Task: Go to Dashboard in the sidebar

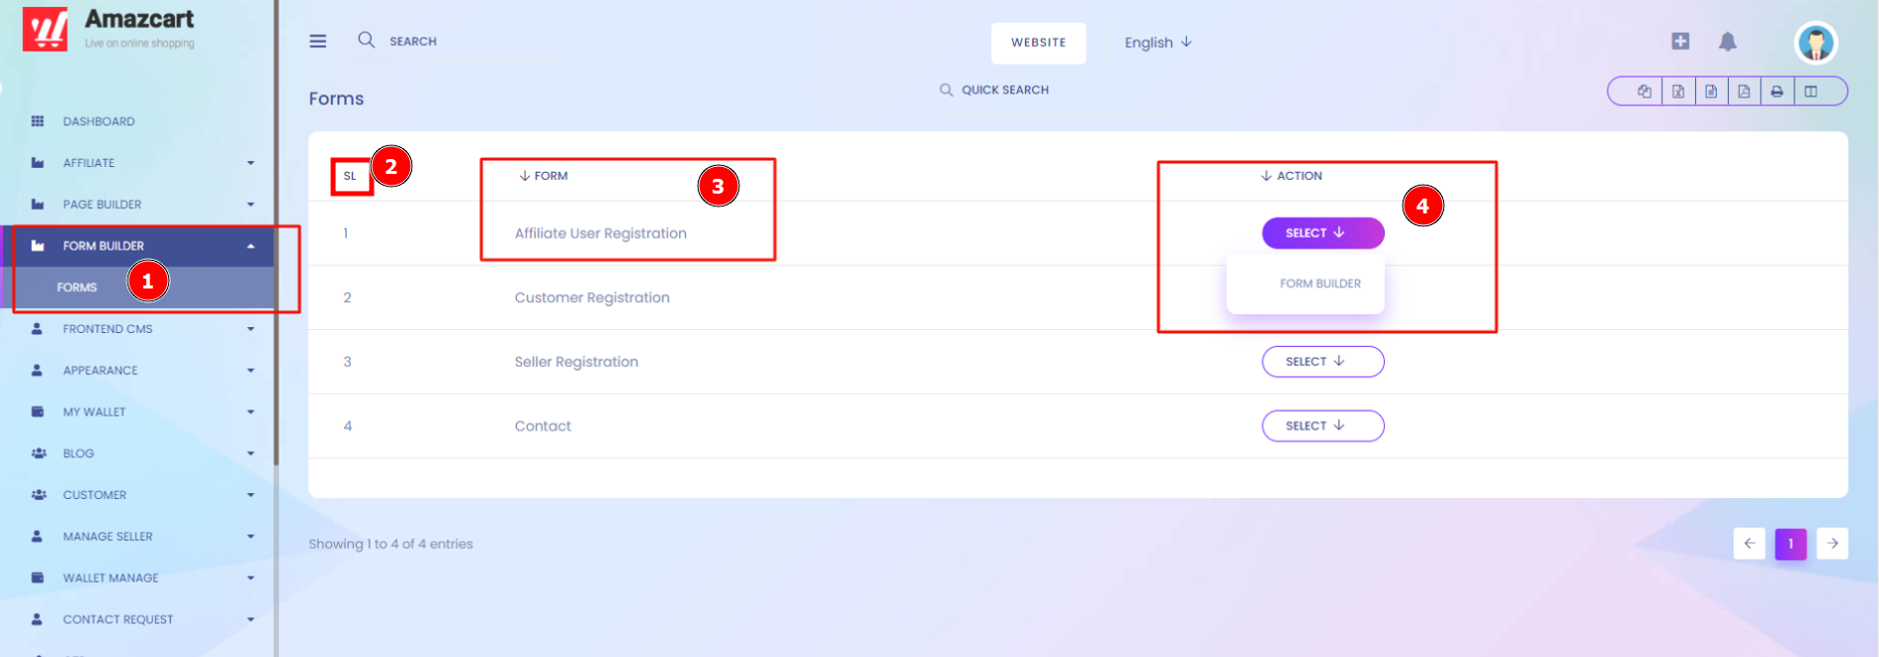Action: pyautogui.click(x=99, y=122)
